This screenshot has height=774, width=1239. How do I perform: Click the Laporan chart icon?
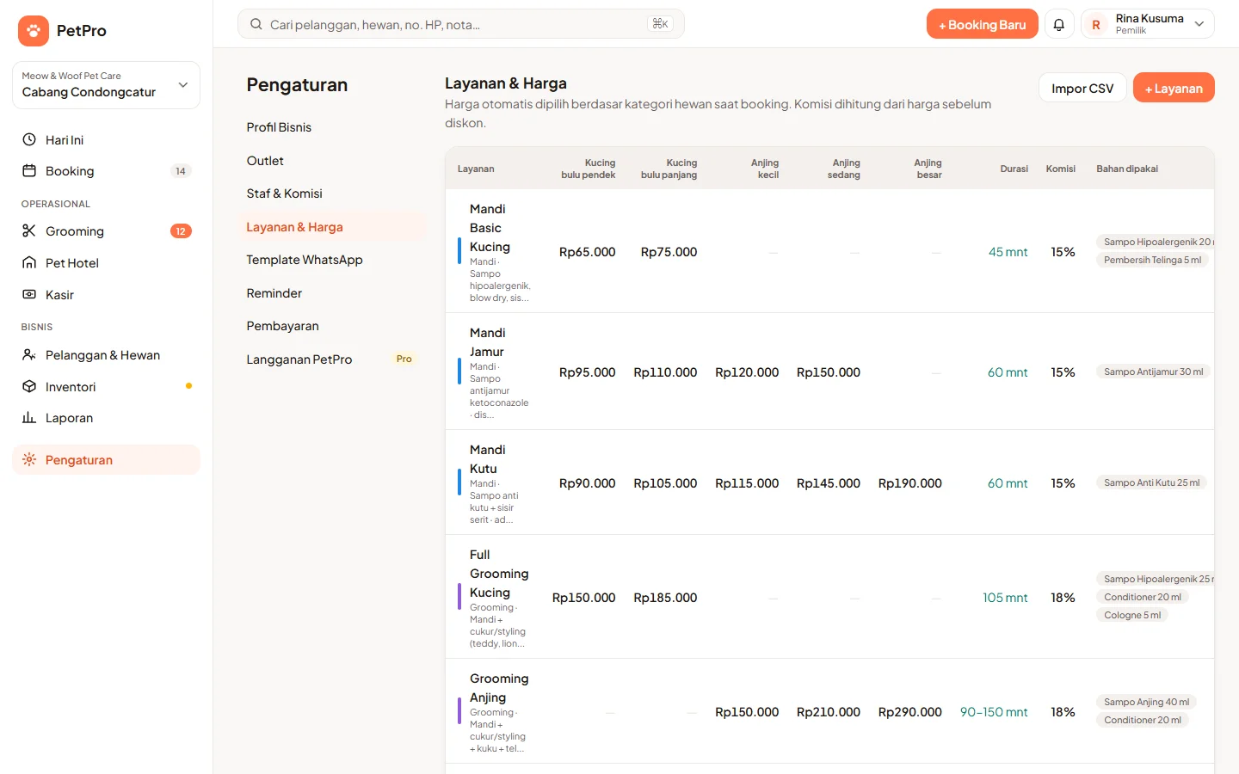coord(29,417)
